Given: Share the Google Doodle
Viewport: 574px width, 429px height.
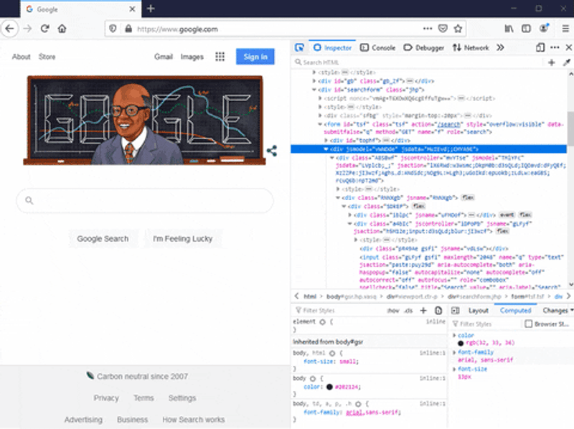Looking at the screenshot, I should coord(272,151).
